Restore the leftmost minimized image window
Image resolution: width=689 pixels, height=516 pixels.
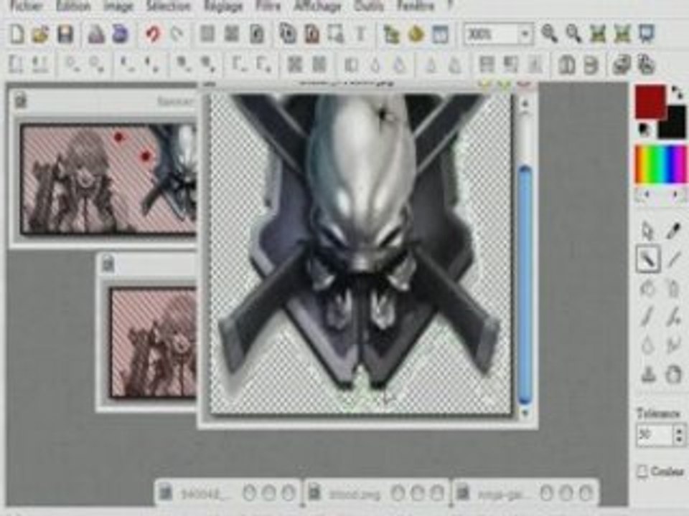click(228, 493)
